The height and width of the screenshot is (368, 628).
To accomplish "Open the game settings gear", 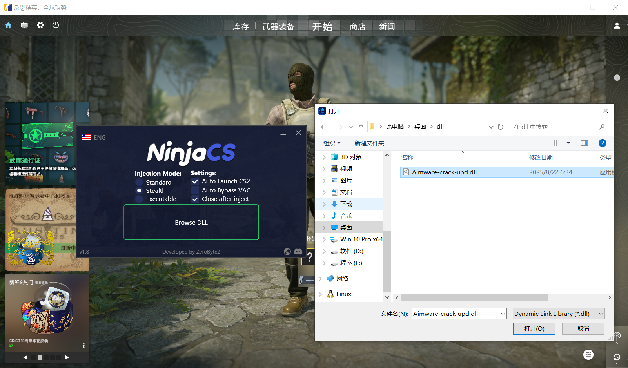I will click(x=40, y=25).
